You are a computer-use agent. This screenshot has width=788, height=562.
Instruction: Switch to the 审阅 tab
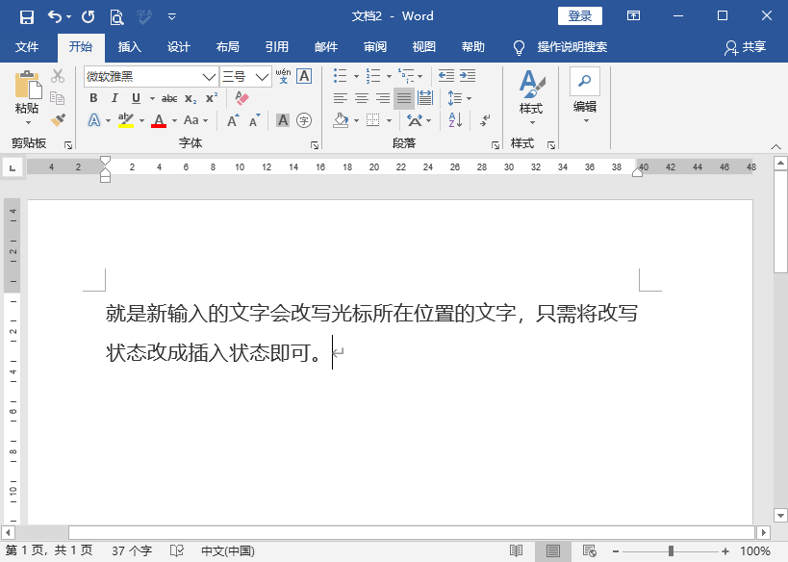pos(375,47)
